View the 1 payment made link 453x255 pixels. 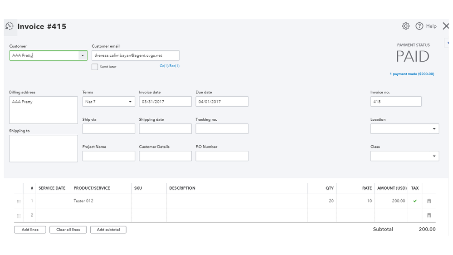pos(412,74)
